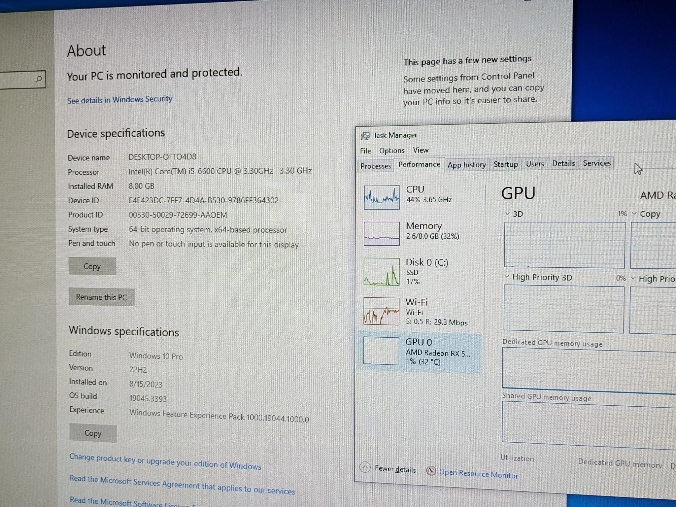676x507 pixels.
Task: Switch to the Users tab
Action: point(535,164)
